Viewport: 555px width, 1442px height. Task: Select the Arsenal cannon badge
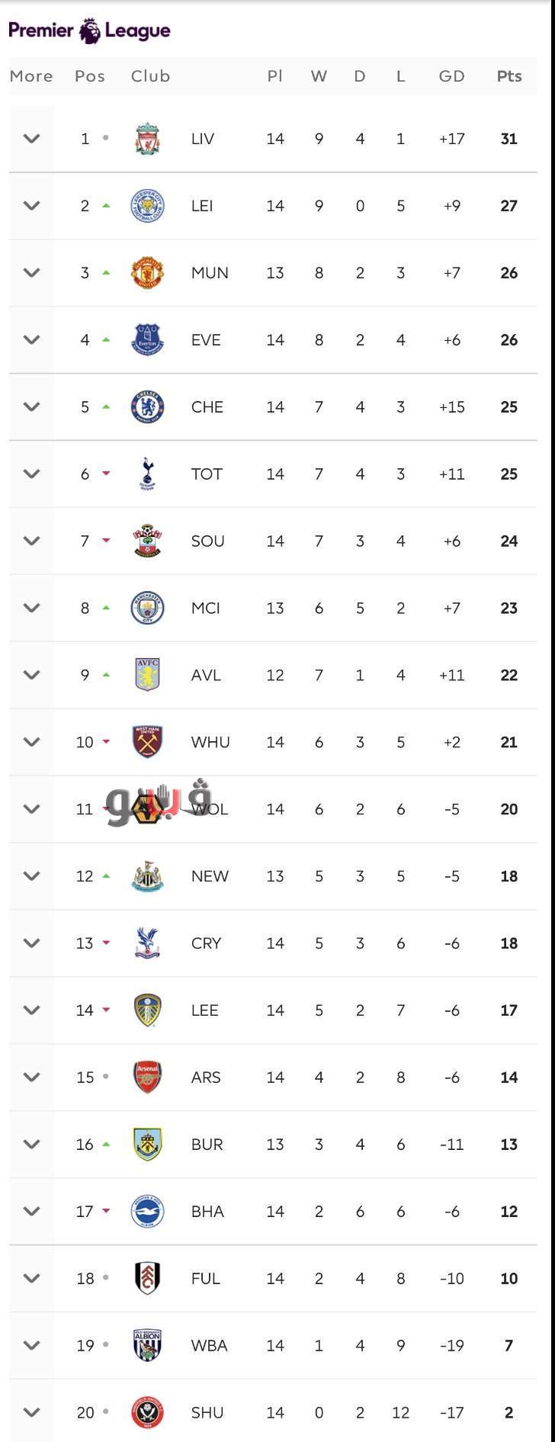[147, 1077]
